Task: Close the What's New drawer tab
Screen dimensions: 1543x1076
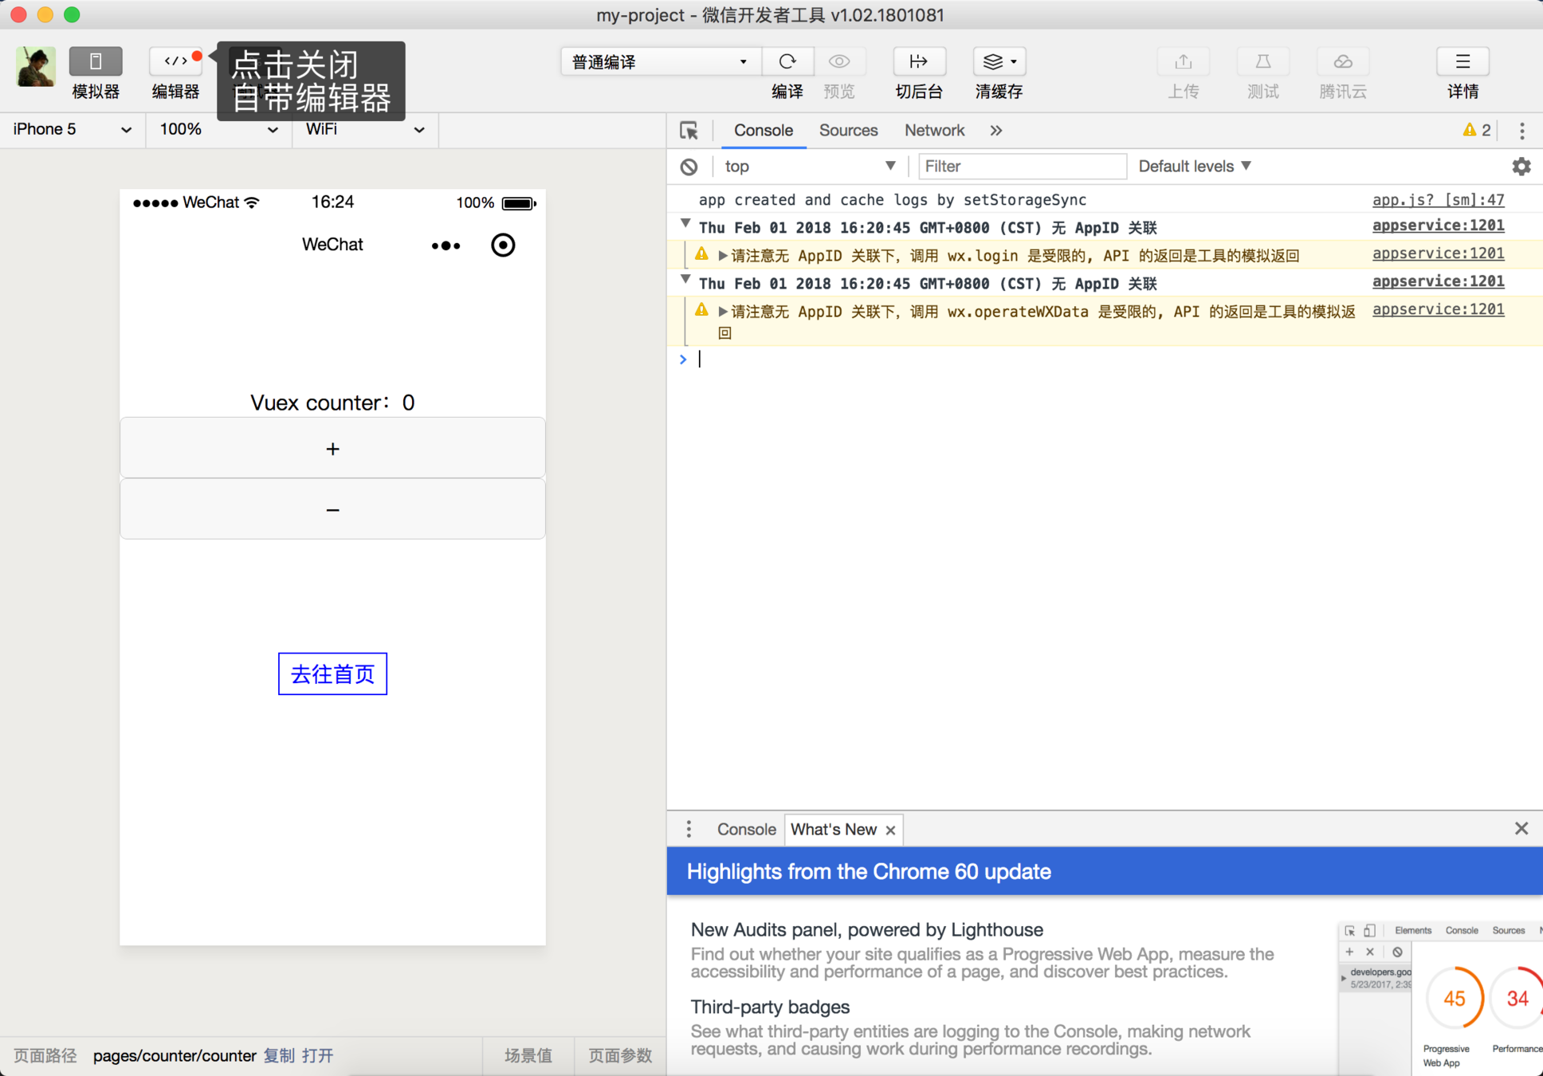Action: (890, 831)
